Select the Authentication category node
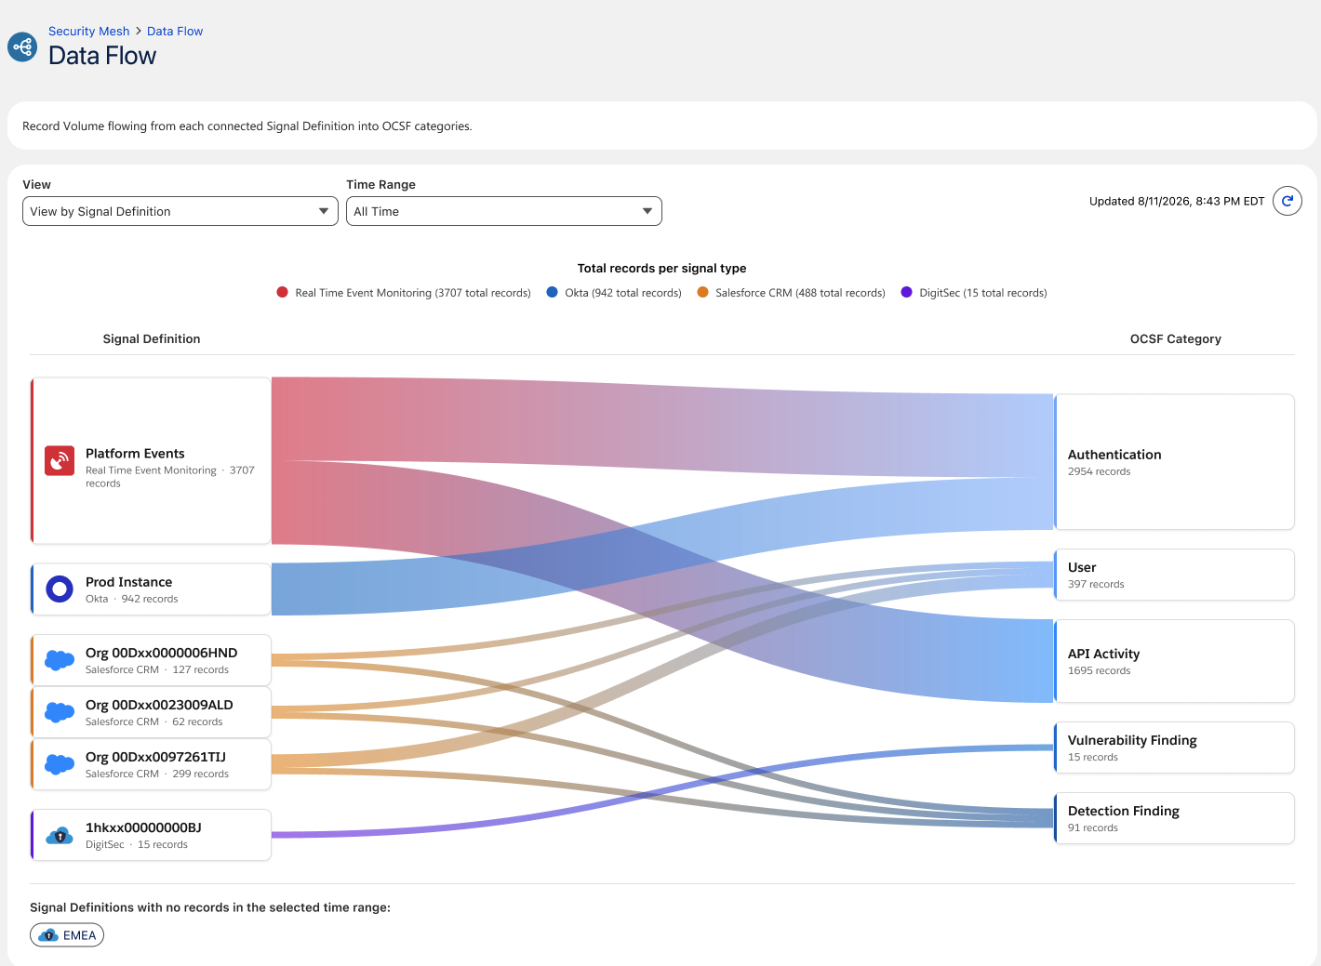The width and height of the screenshot is (1321, 966). (1174, 462)
